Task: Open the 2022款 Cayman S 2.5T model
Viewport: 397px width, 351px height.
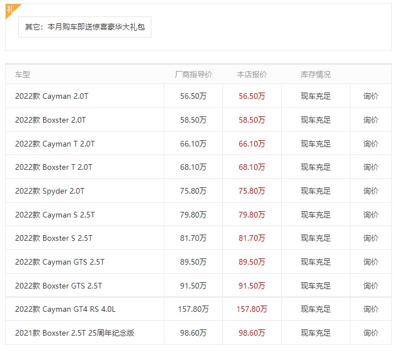Action: (54, 215)
